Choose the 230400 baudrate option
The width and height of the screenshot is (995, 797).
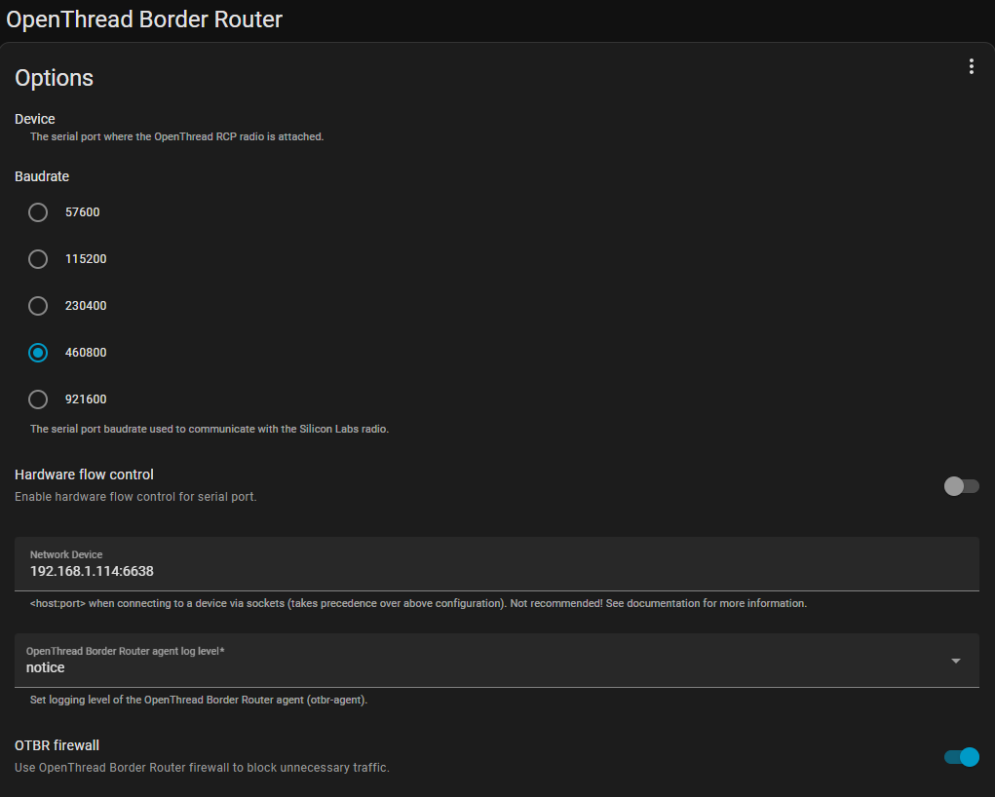point(38,306)
